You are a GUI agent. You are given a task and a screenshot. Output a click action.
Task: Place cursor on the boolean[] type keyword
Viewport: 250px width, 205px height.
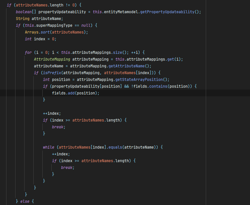[x=26, y=12]
